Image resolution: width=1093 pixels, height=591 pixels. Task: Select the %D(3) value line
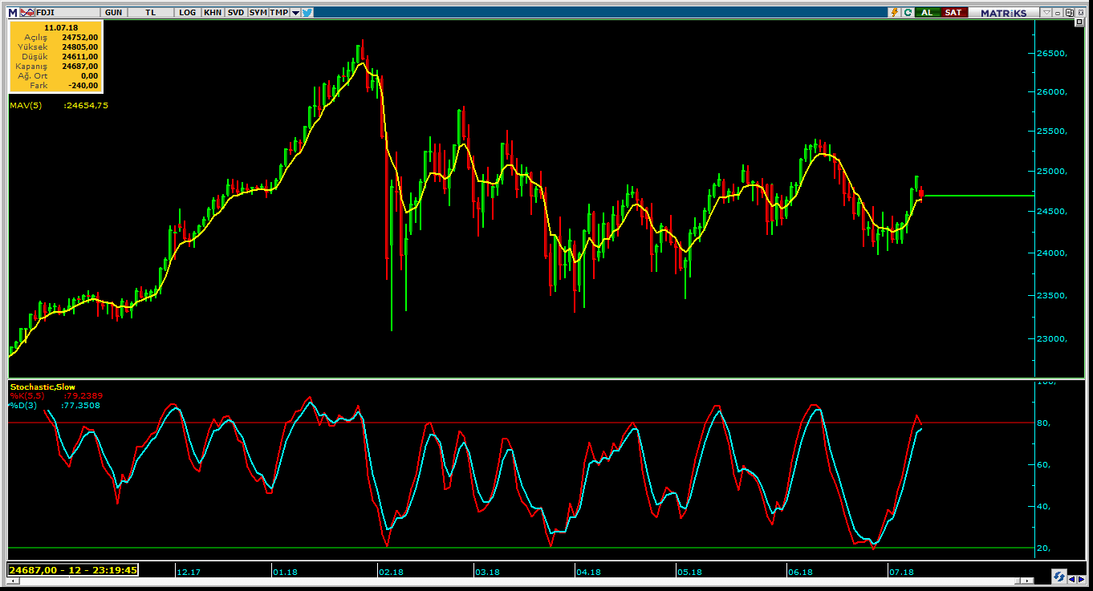click(x=55, y=405)
